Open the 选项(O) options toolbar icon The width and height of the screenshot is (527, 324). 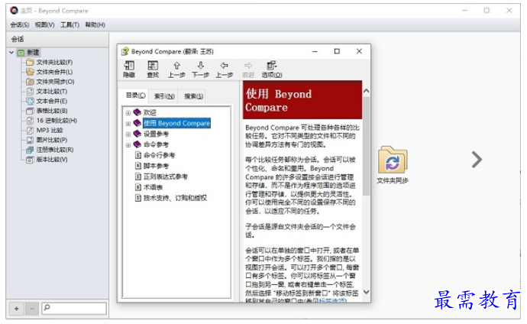[272, 70]
